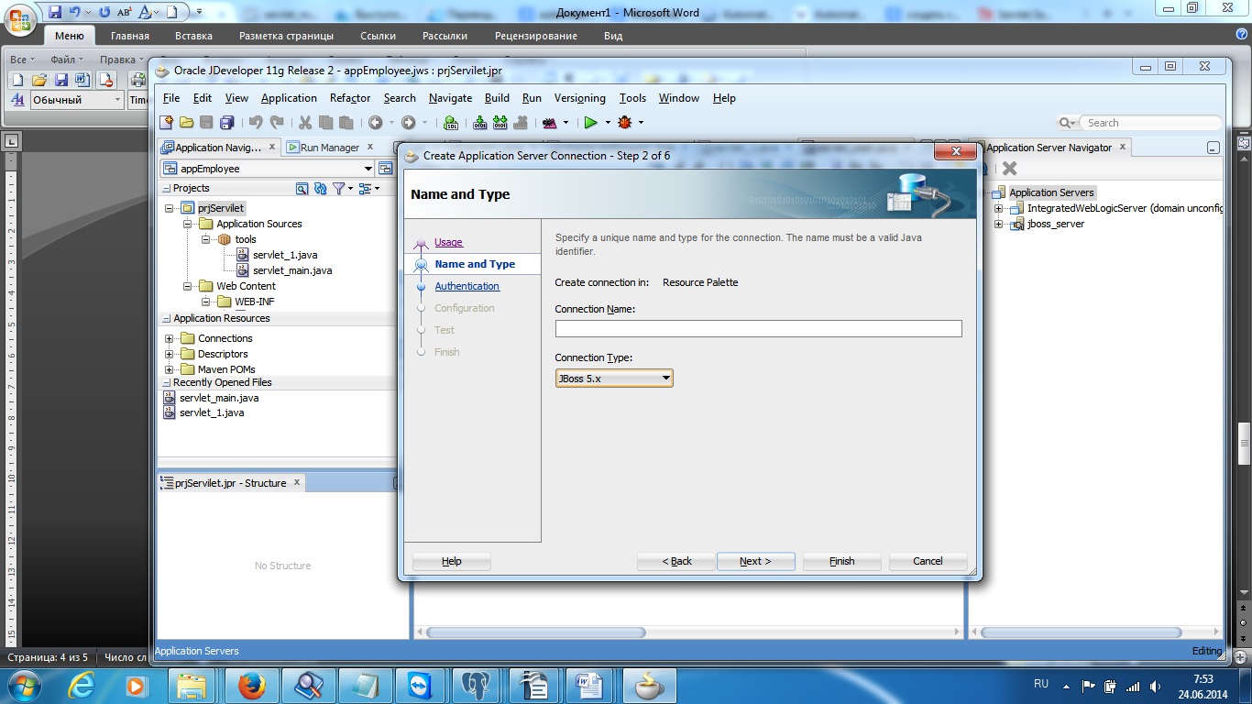Click the Undo icon in JDeveloper toolbar
Viewport: 1252px width, 704px height.
[256, 122]
